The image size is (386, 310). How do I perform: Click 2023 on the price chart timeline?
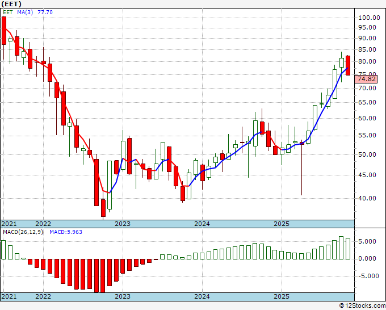coord(123,224)
